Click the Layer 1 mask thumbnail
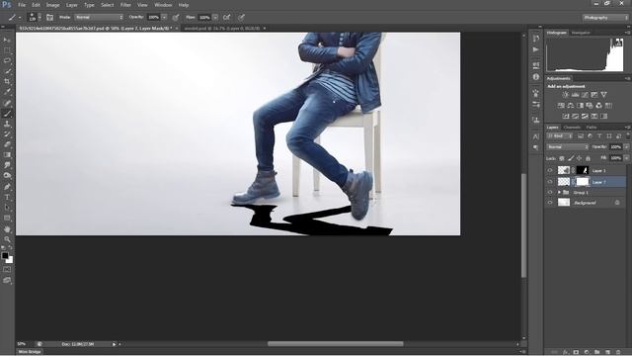632x356 pixels. point(583,171)
